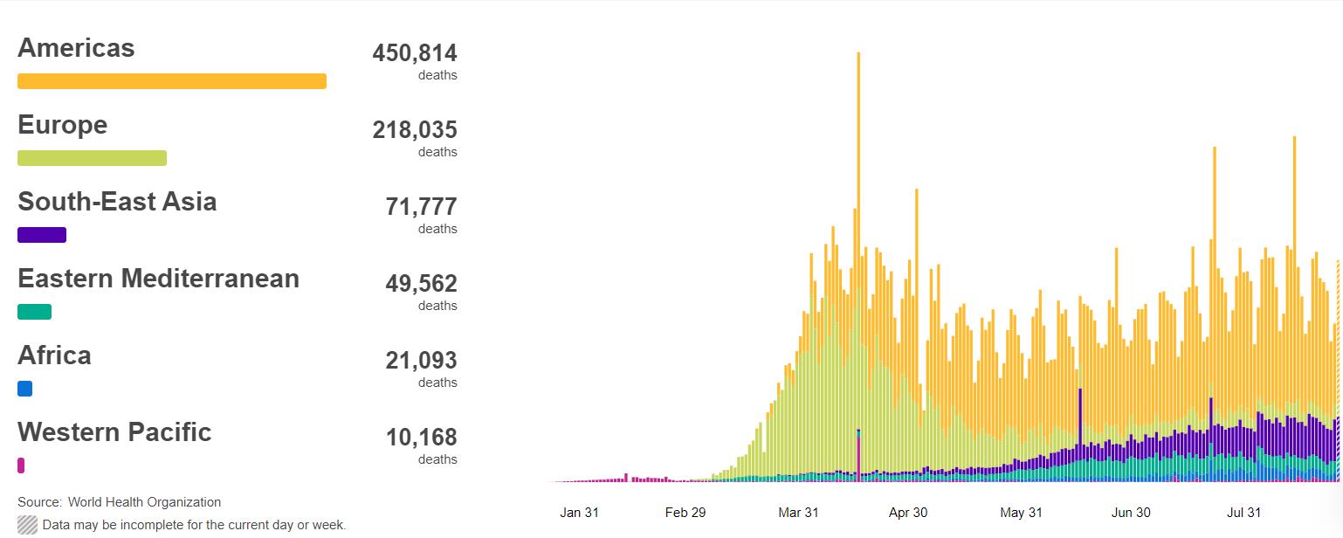Select the Western Pacific heading
Image resolution: width=1343 pixels, height=538 pixels.
tap(114, 431)
